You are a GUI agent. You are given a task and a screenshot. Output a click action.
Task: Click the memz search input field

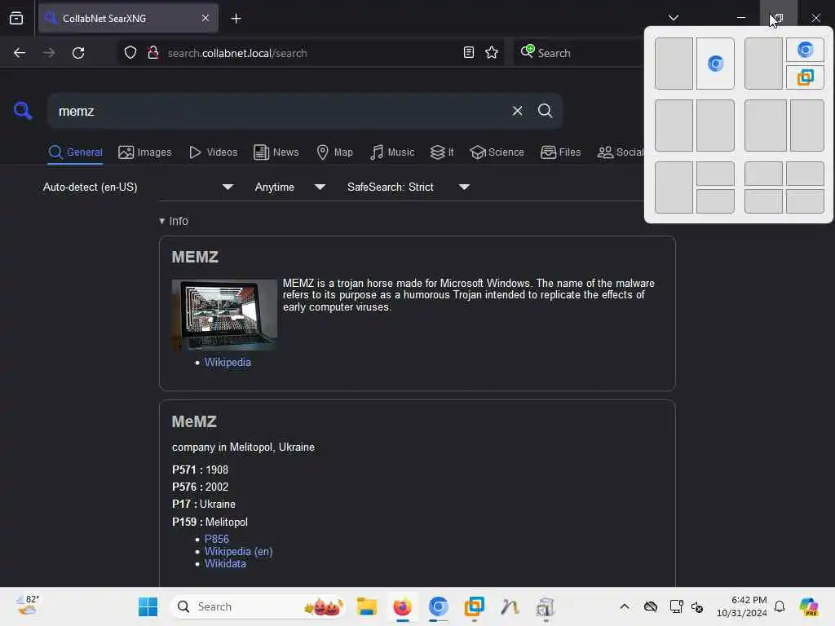point(280,111)
